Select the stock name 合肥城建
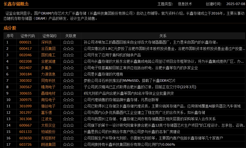Image resolution: width=246 pixels, height=148 pixels. 48,61
